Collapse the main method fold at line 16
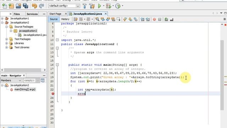Screen dimensions: 227x128 click(57, 65)
